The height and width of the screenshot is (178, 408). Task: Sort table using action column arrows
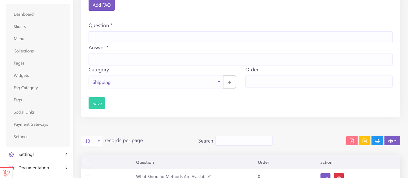pyautogui.click(x=396, y=162)
